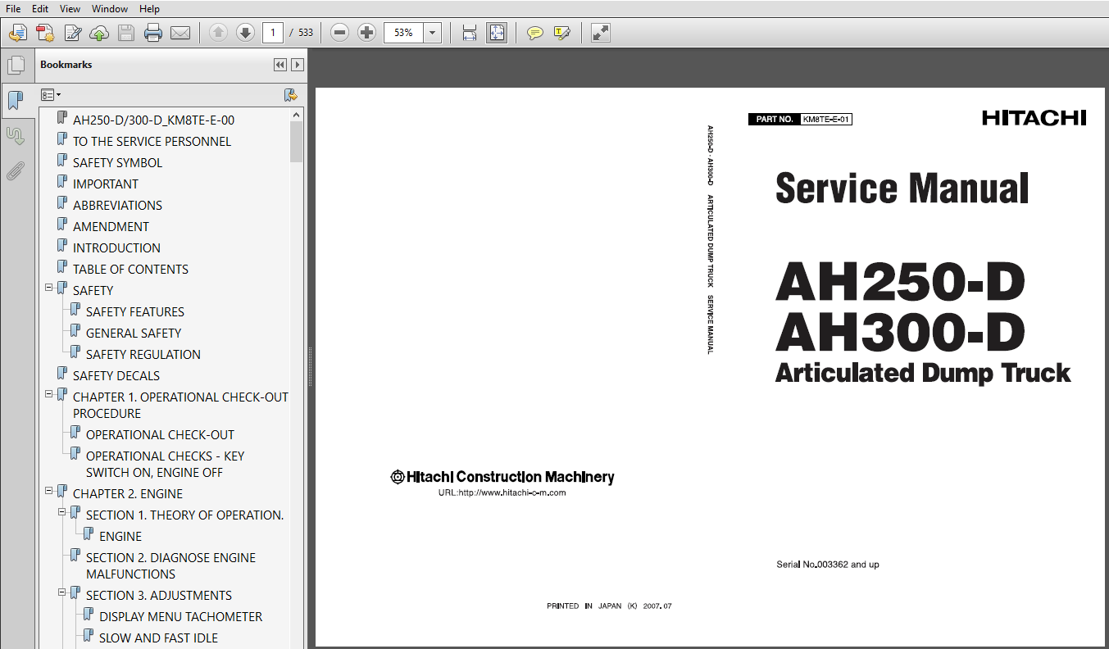Select the sticky note comment tool
The height and width of the screenshot is (649, 1109).
535,33
